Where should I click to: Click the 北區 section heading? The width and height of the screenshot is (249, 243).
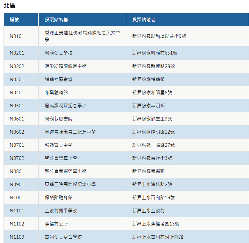tap(9, 5)
